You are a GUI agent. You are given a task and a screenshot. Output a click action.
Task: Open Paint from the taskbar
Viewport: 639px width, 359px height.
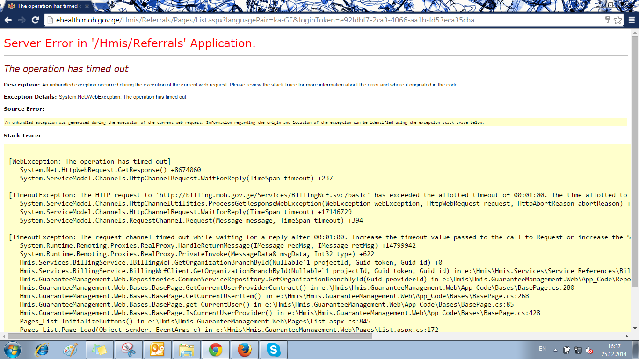(x=71, y=350)
